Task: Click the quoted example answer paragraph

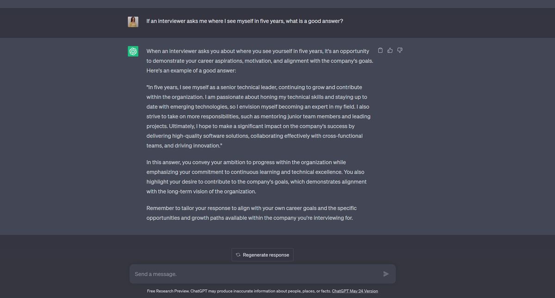Action: coord(258,116)
